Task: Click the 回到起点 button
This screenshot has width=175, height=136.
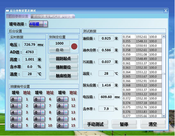Action: tap(63, 58)
